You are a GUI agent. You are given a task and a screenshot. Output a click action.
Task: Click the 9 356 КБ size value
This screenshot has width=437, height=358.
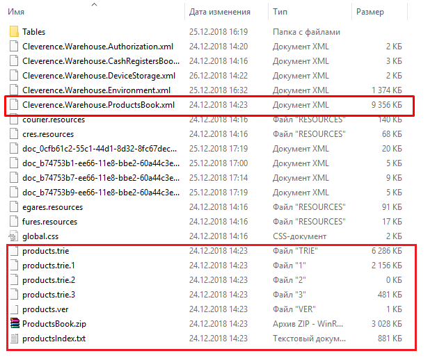tap(387, 105)
